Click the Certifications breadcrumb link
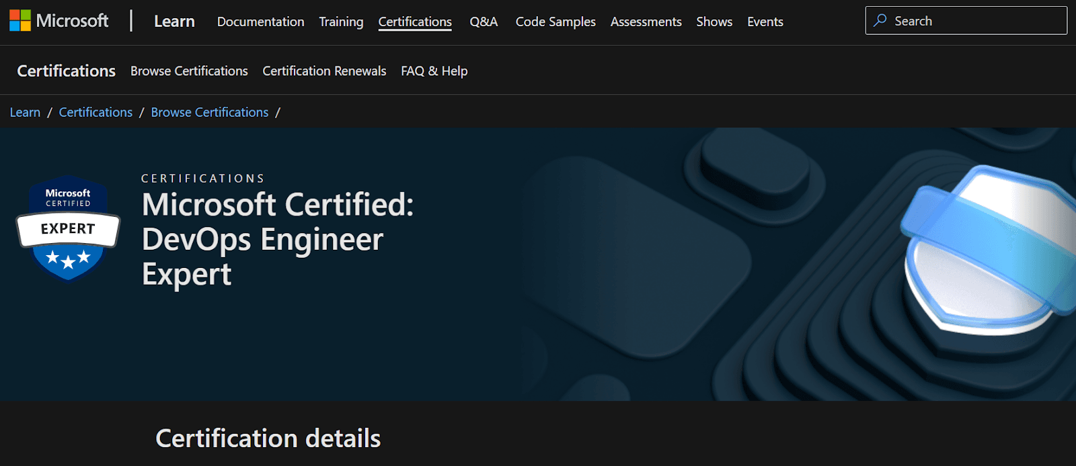Screen dimensions: 1076x466 click(95, 112)
